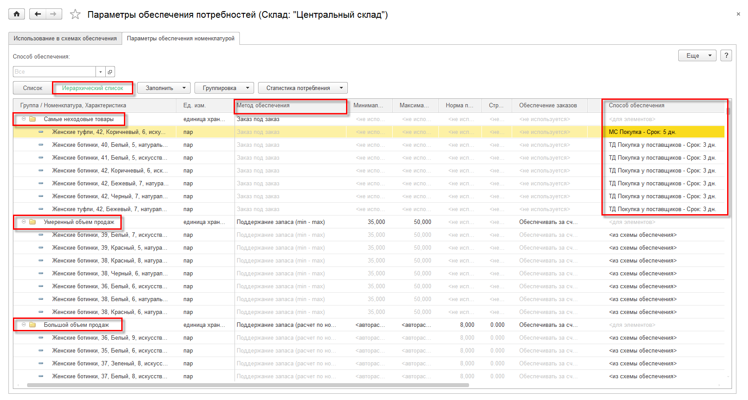Viewport: 748px width, 400px height.
Task: Click the forward navigation arrow
Action: coord(53,14)
